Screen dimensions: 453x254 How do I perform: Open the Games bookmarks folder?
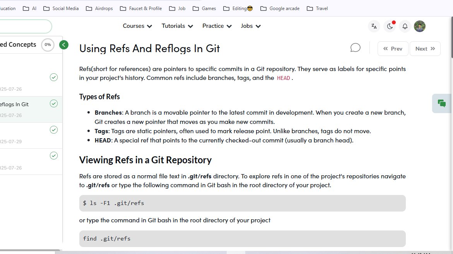[204, 8]
